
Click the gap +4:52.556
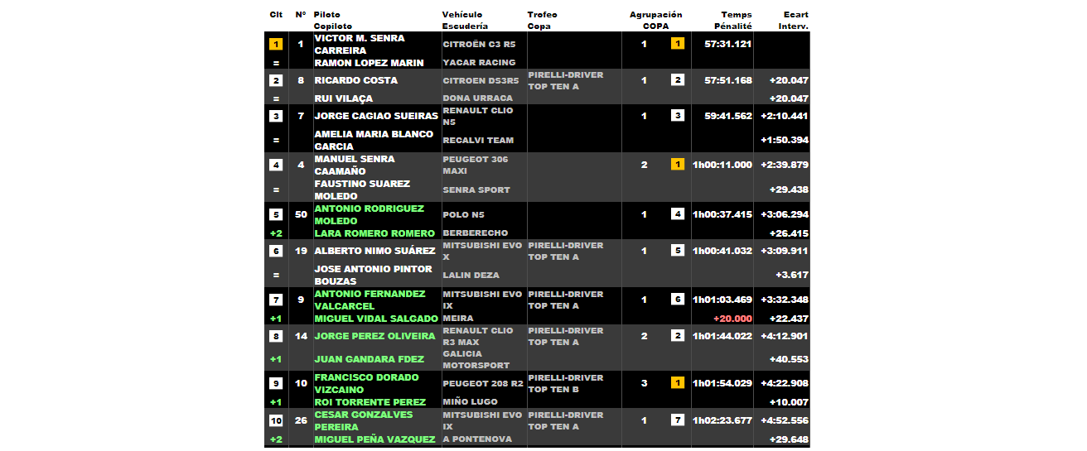tap(785, 420)
